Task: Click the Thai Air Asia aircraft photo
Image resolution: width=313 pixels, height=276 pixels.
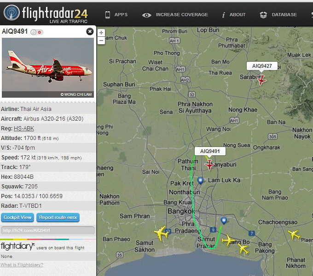Action: coord(48,68)
